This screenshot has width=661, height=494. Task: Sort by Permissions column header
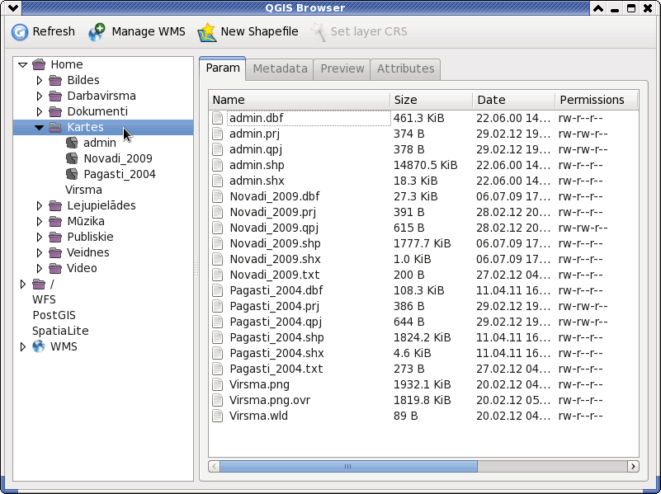point(596,101)
